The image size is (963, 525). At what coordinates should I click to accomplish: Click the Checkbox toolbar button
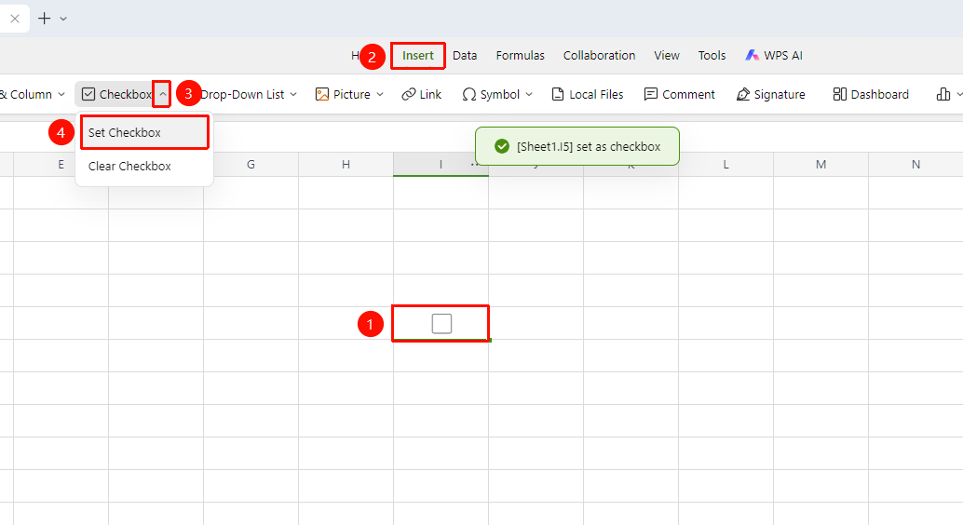(116, 95)
